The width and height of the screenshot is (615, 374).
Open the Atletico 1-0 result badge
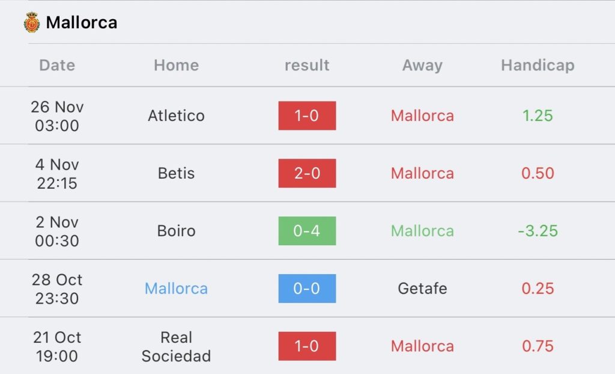[307, 115]
